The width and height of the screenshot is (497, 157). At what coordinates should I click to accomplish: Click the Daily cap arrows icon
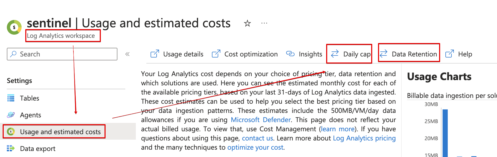tap(335, 54)
